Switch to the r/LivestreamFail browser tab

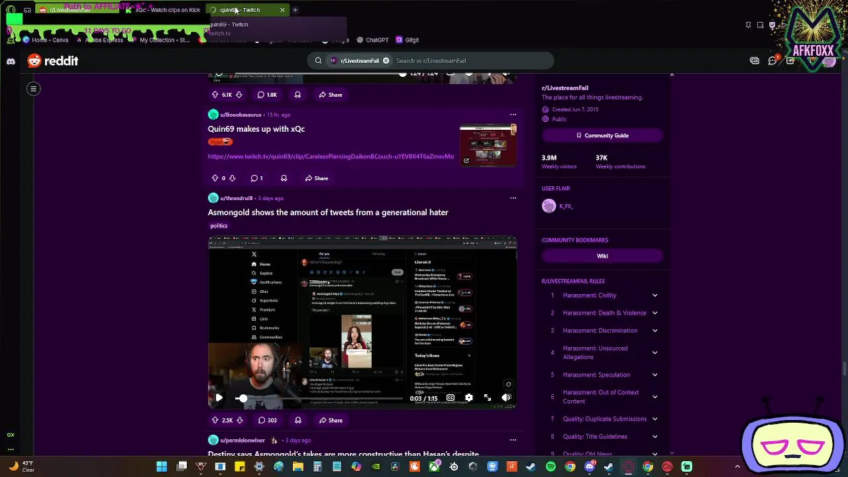point(78,10)
